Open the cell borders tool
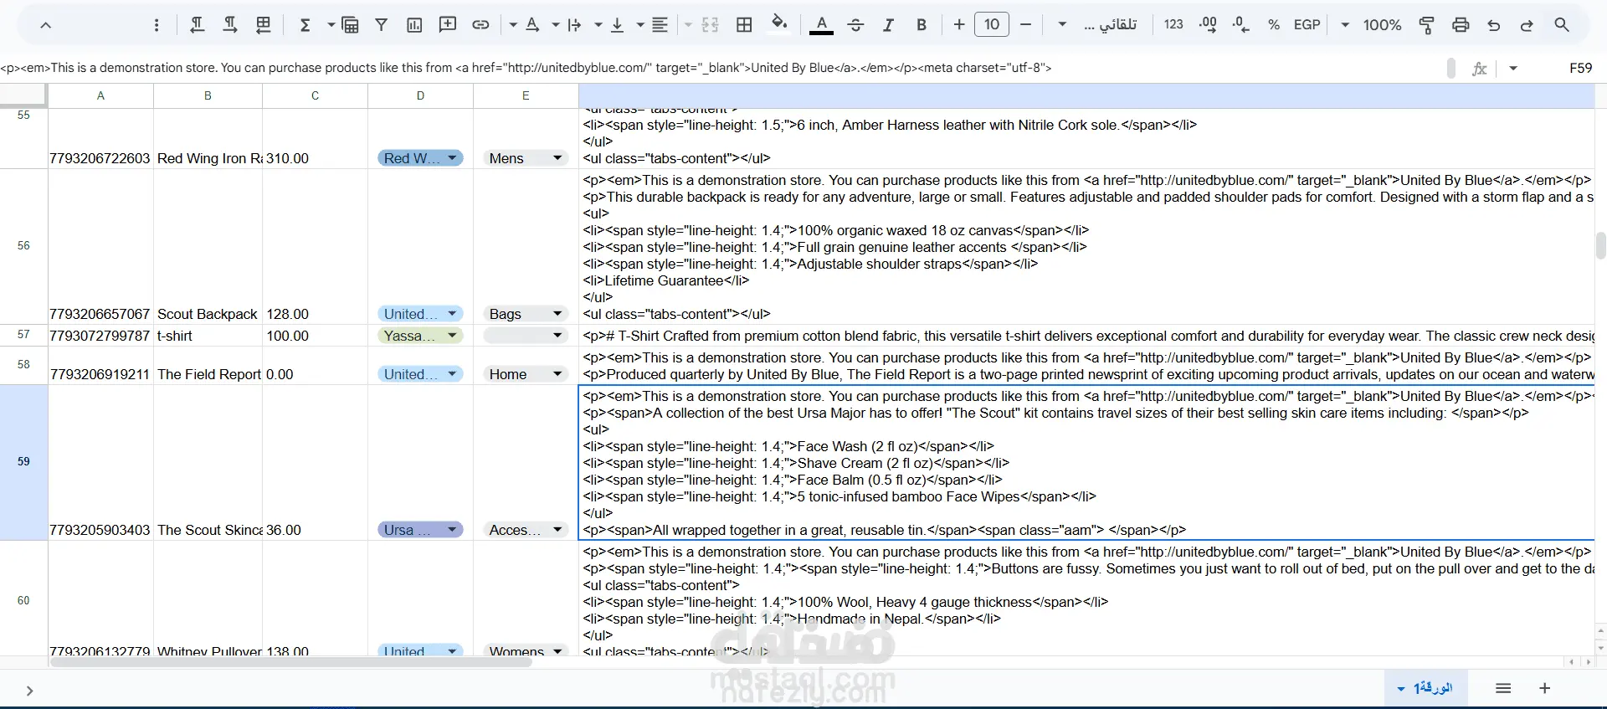The image size is (1607, 709). [x=744, y=25]
